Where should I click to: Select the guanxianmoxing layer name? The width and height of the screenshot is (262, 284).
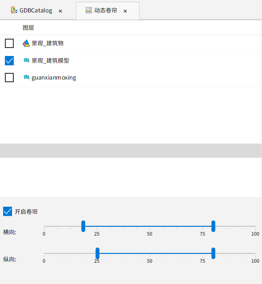coord(54,78)
